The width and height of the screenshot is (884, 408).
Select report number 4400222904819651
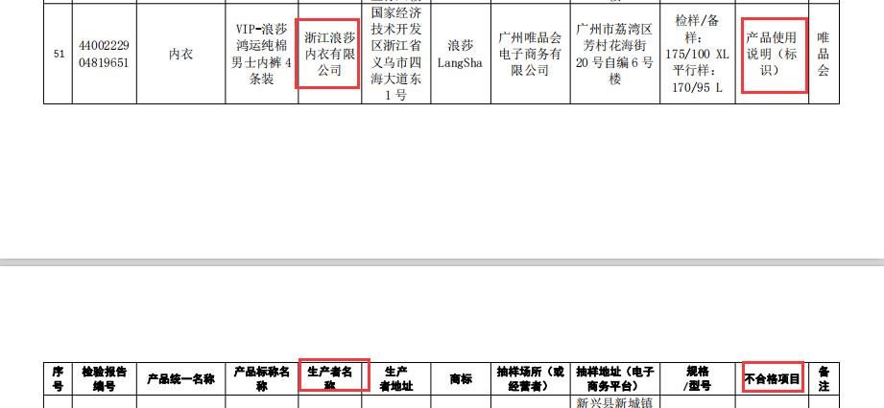point(104,55)
